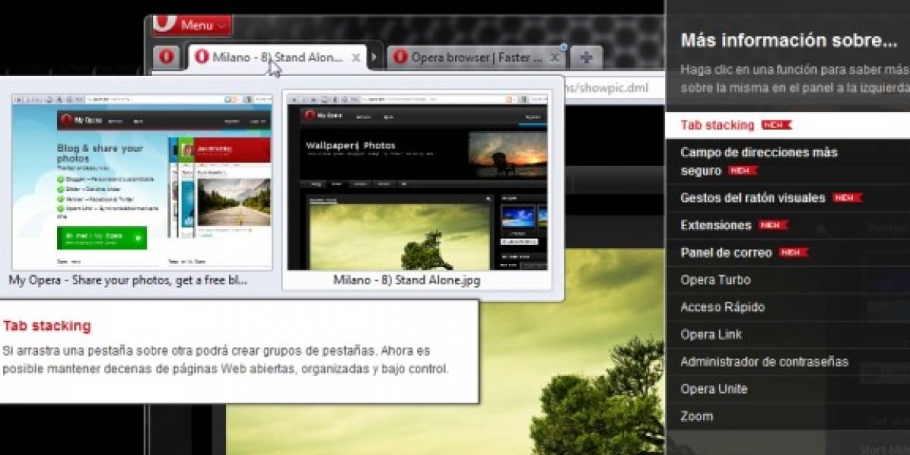910x455 pixels.
Task: Click Opera icon on Opera browser tab
Action: pyautogui.click(x=400, y=58)
